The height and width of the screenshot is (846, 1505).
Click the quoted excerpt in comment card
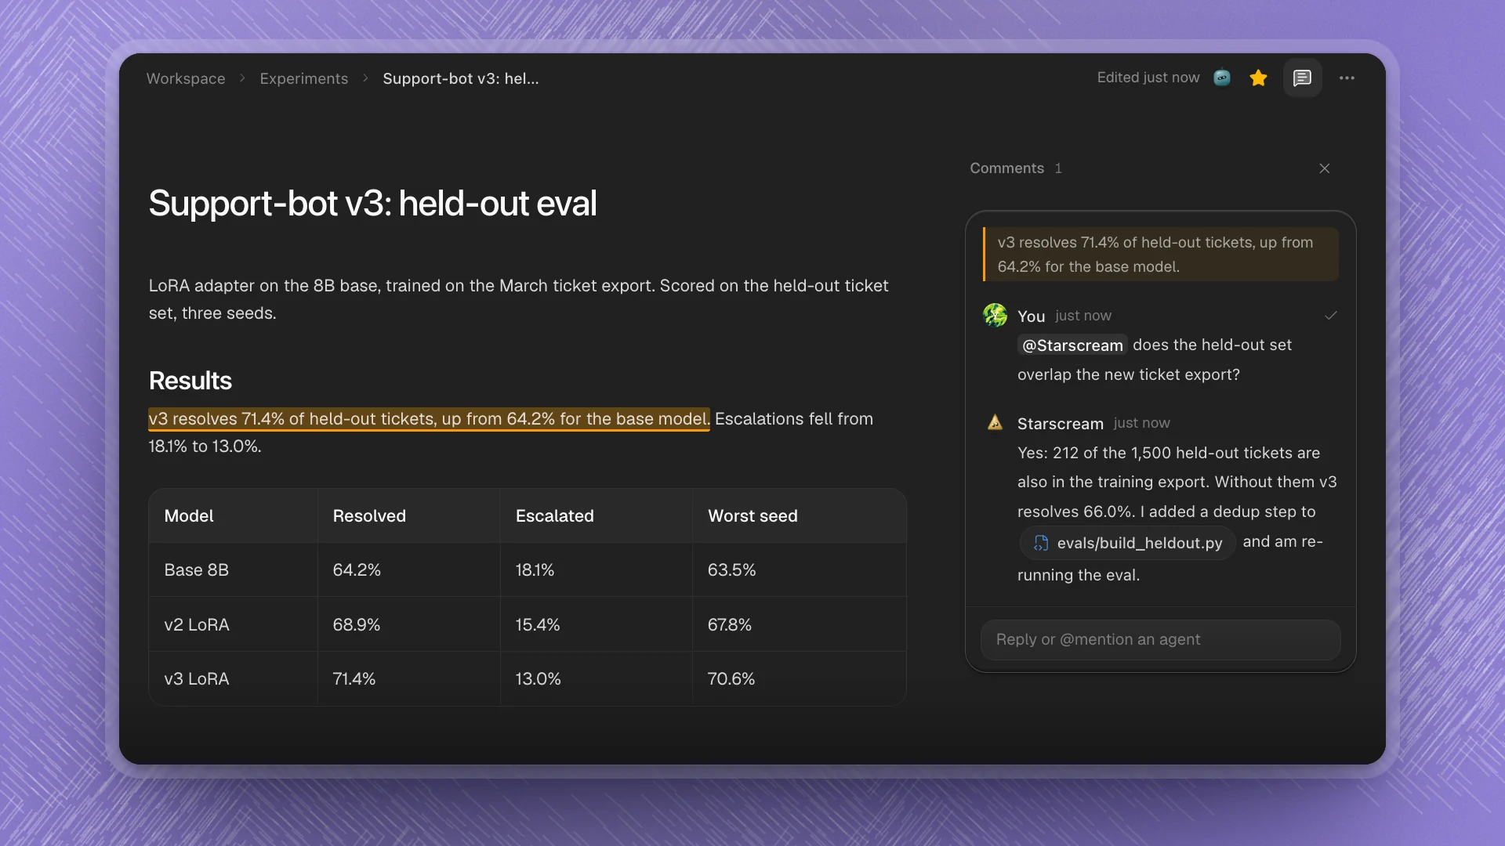coord(1161,255)
